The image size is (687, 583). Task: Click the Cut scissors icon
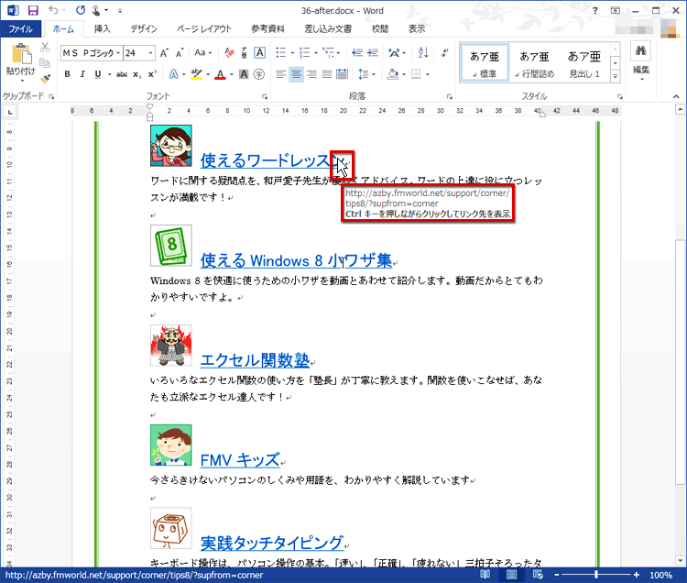pos(45,47)
